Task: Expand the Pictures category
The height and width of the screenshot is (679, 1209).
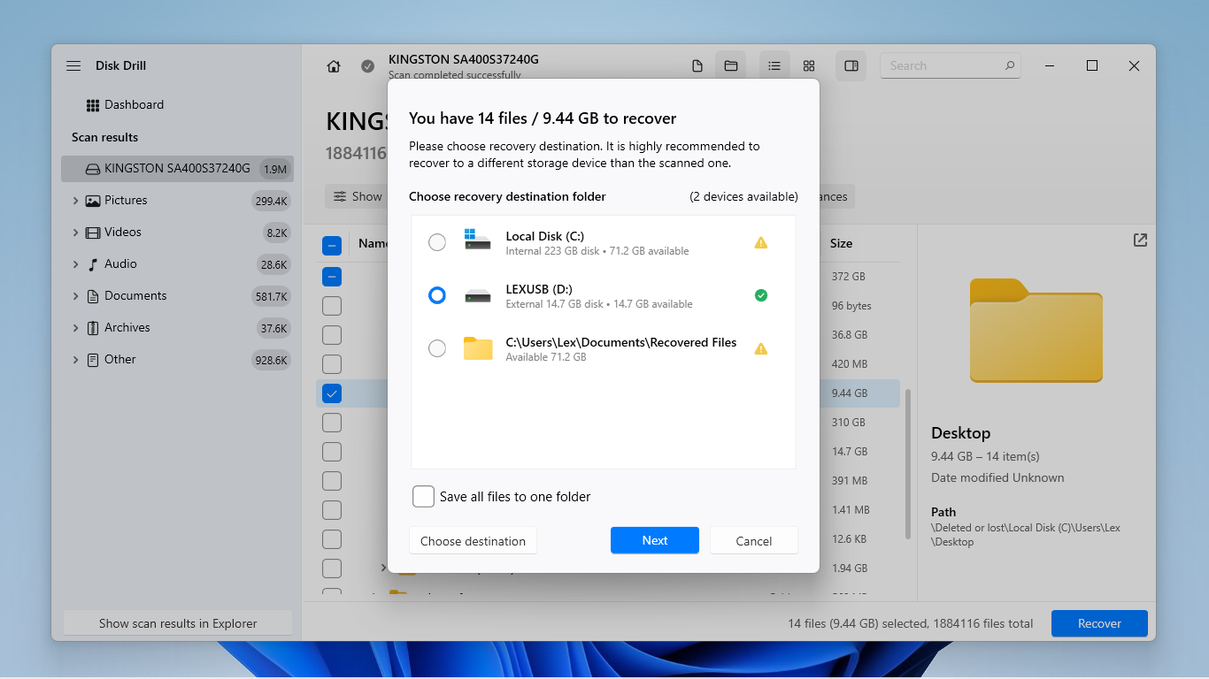Action: tap(75, 201)
